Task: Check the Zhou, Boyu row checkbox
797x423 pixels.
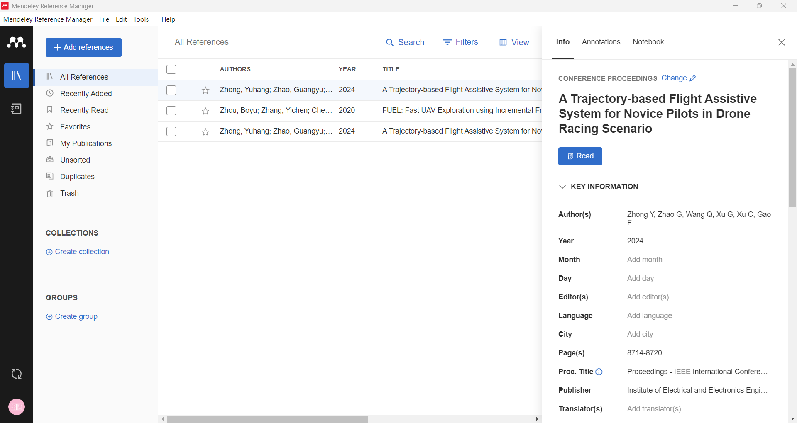Action: 171,111
